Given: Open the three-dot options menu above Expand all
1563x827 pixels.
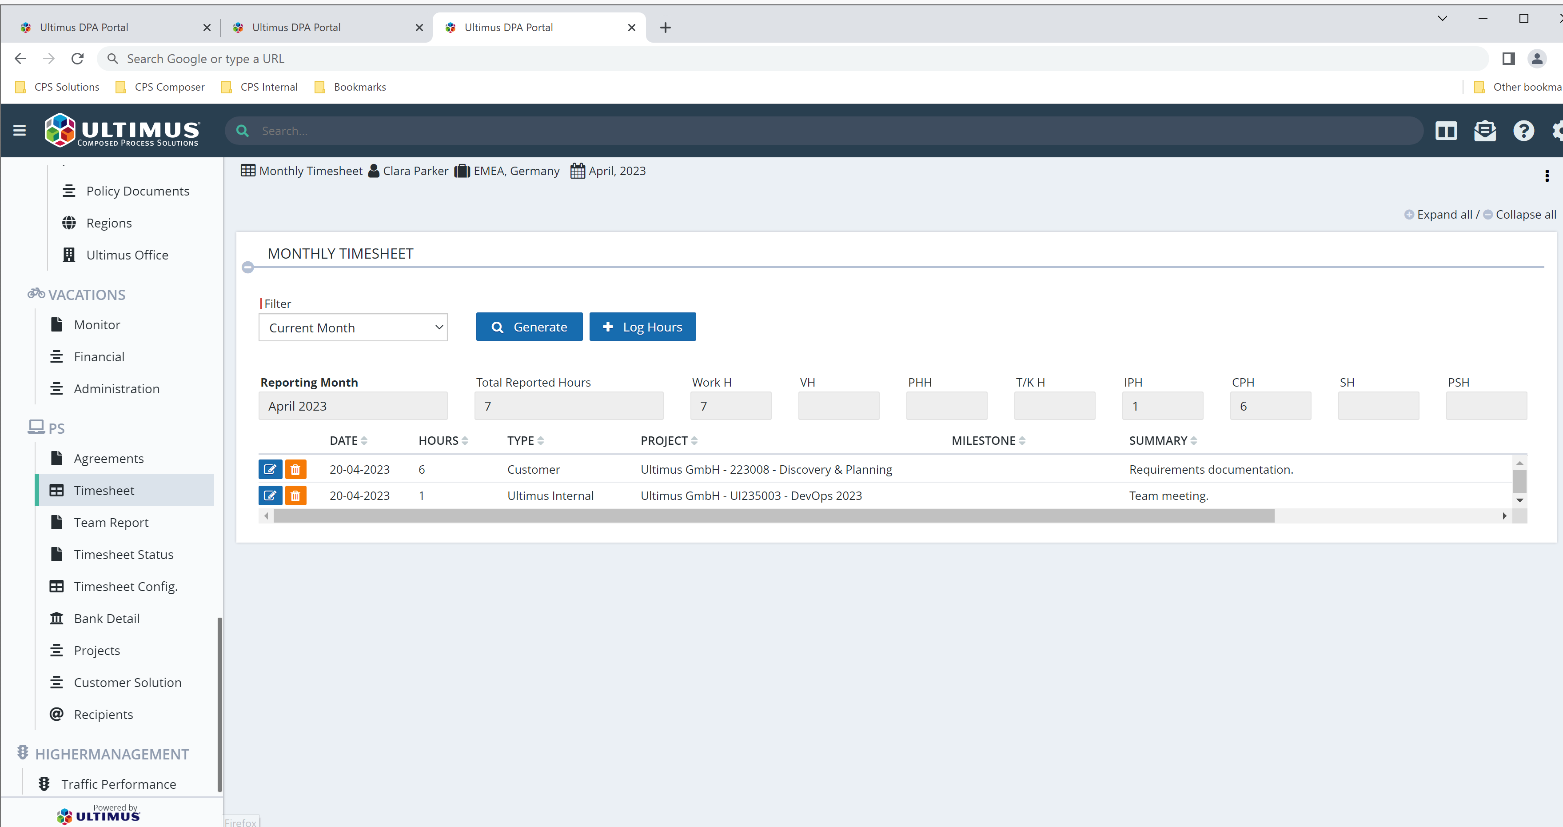Looking at the screenshot, I should [x=1547, y=176].
